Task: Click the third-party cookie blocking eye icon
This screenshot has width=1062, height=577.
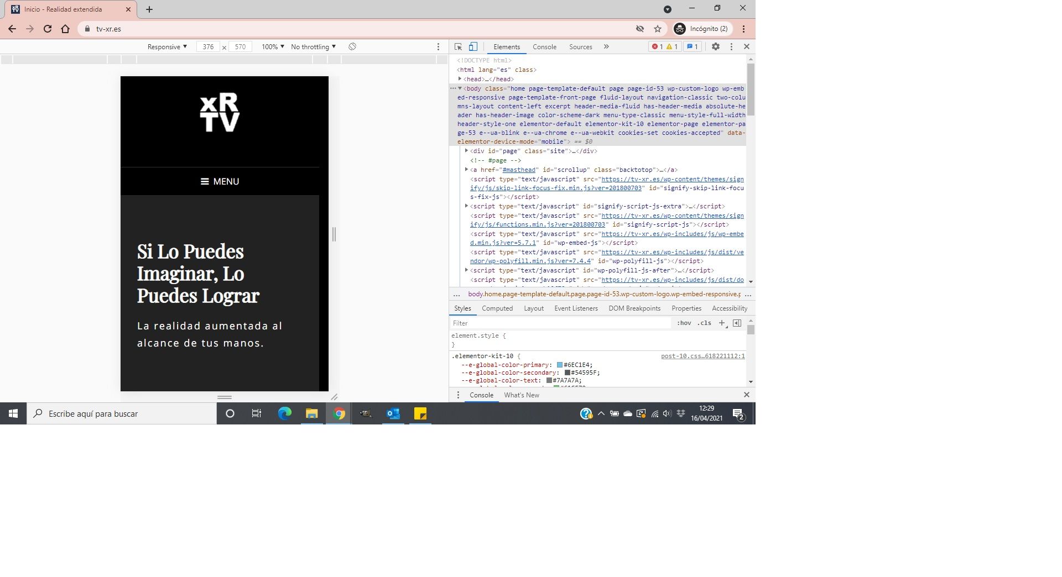Action: [x=640, y=29]
